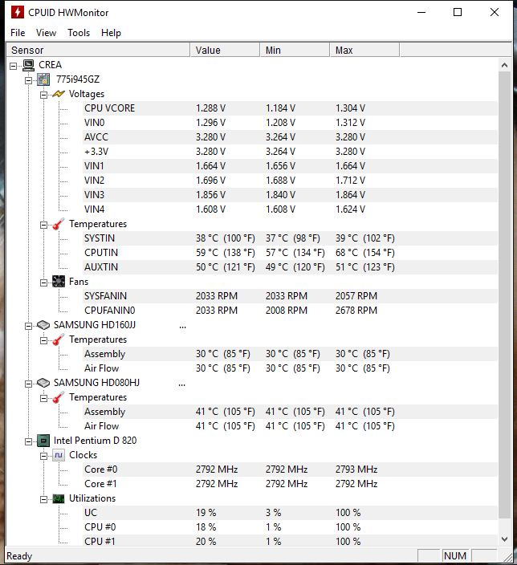Open the View menu
This screenshot has width=517, height=565.
(46, 33)
